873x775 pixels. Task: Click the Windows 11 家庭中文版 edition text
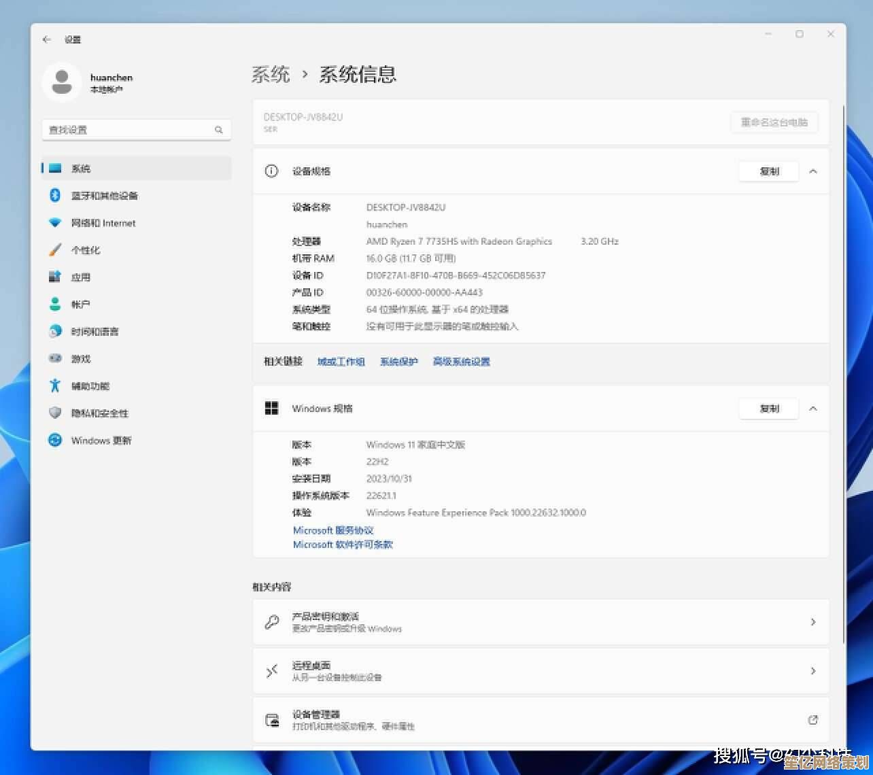(x=415, y=445)
